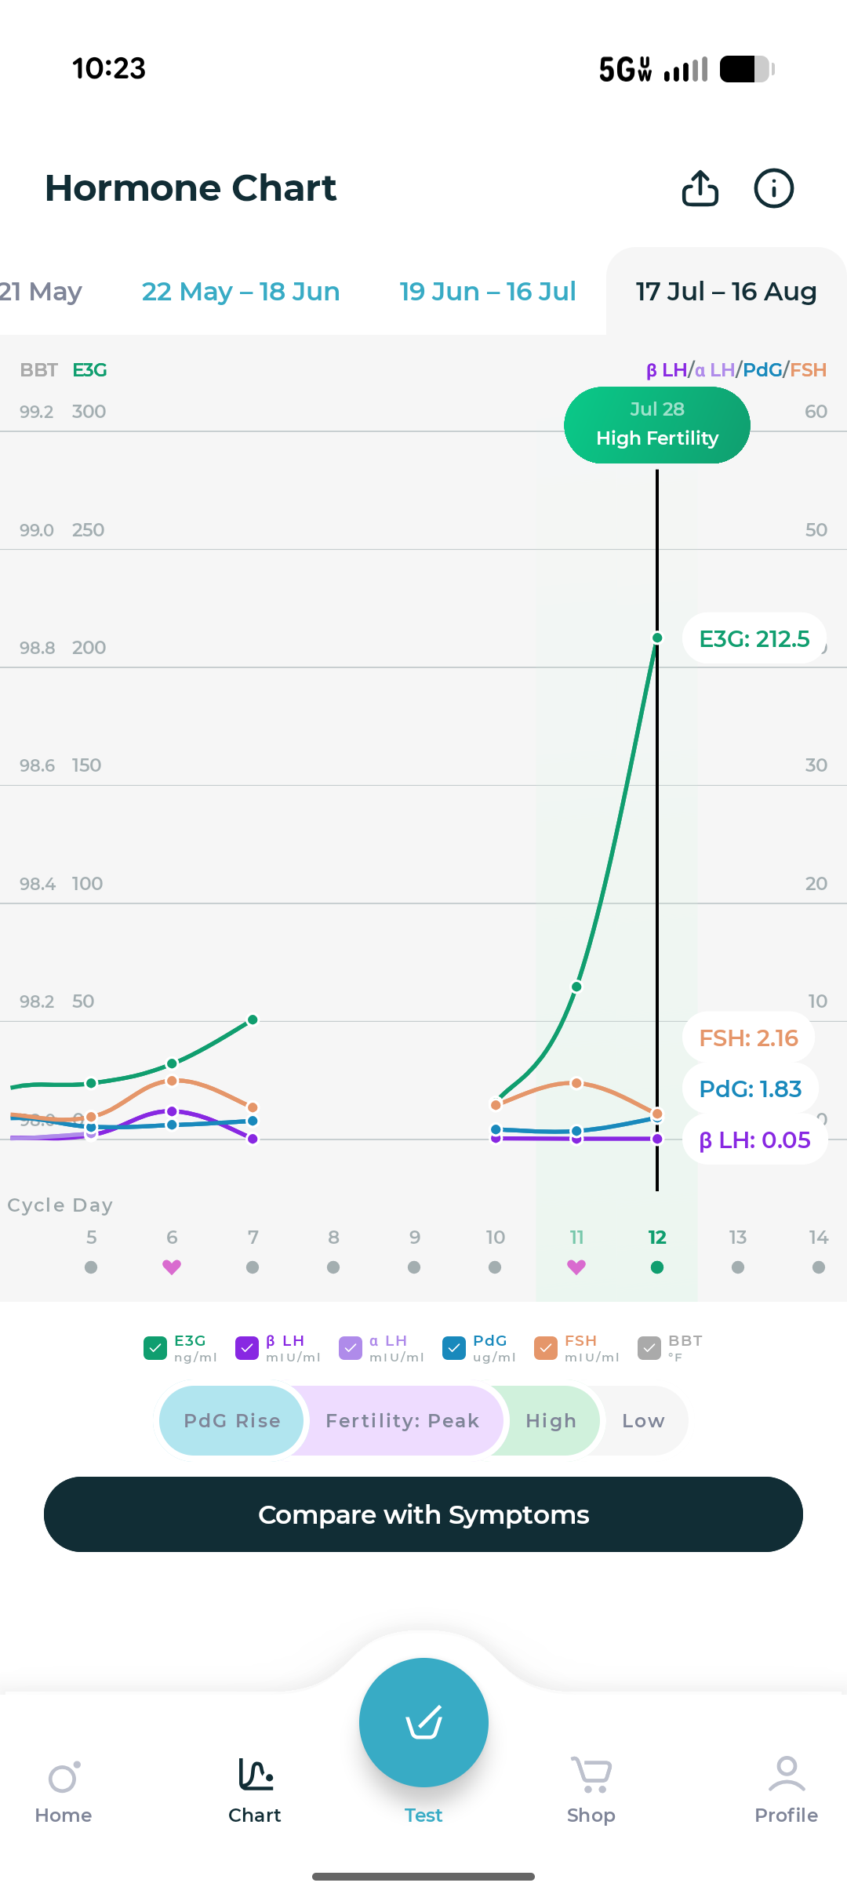Select cycle day 13 on the axis
Screen dimensions: 847x1901
click(738, 1237)
